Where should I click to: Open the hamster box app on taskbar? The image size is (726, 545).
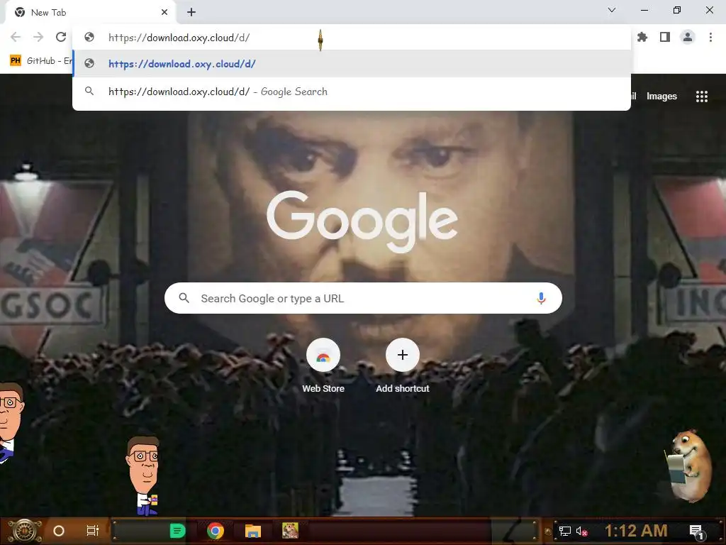pyautogui.click(x=290, y=531)
